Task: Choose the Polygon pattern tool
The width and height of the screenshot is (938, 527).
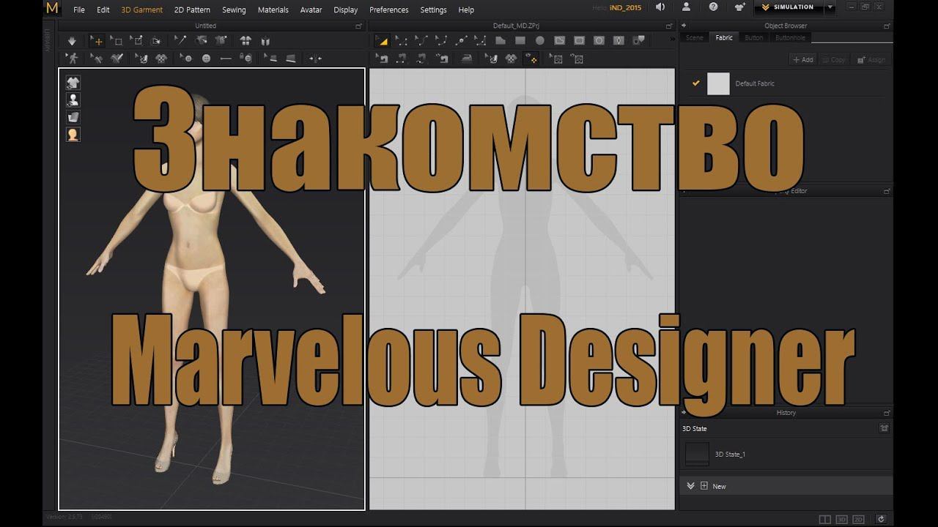Action: 501,41
